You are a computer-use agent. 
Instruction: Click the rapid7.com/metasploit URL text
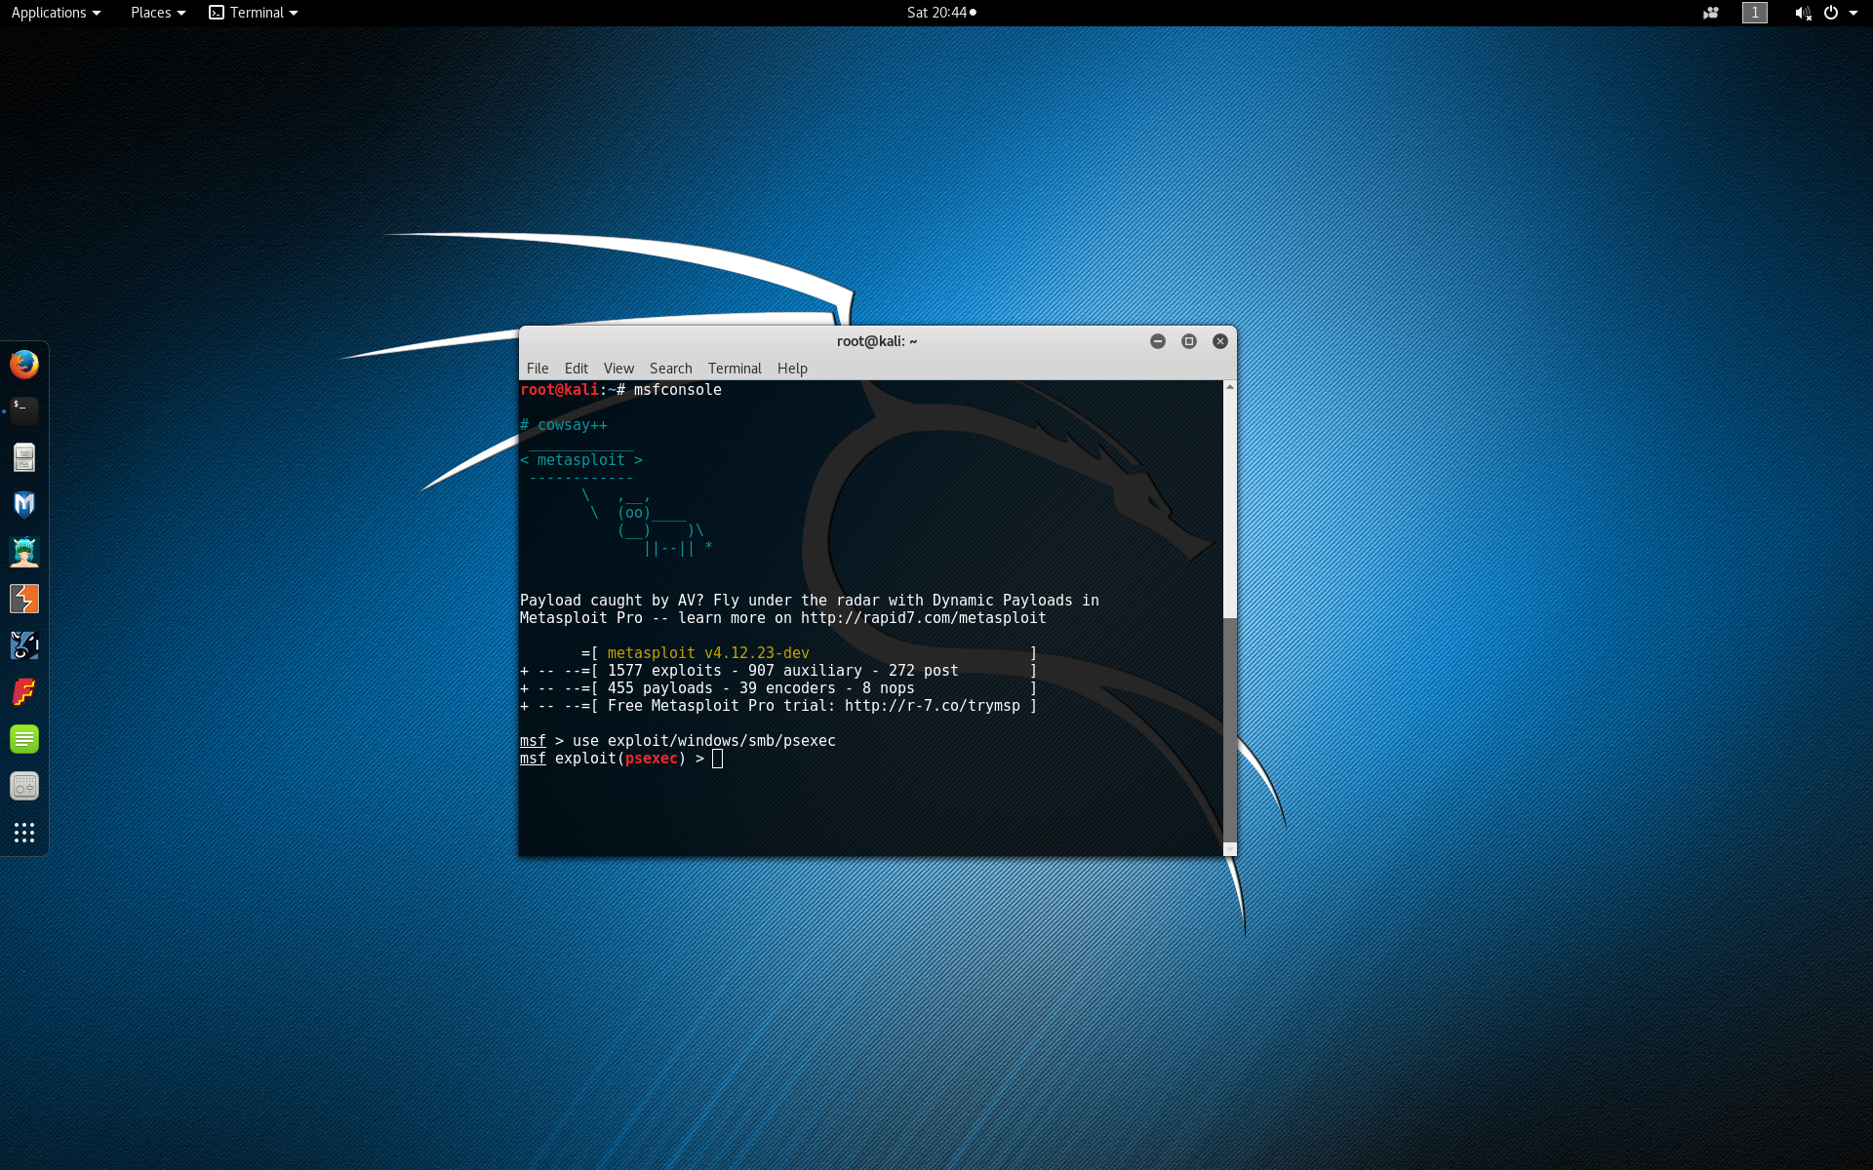pos(923,618)
